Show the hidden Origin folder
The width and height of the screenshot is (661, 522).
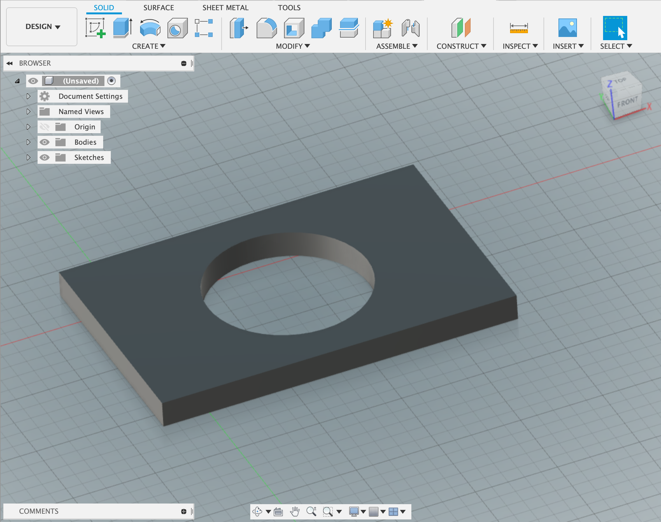click(45, 127)
